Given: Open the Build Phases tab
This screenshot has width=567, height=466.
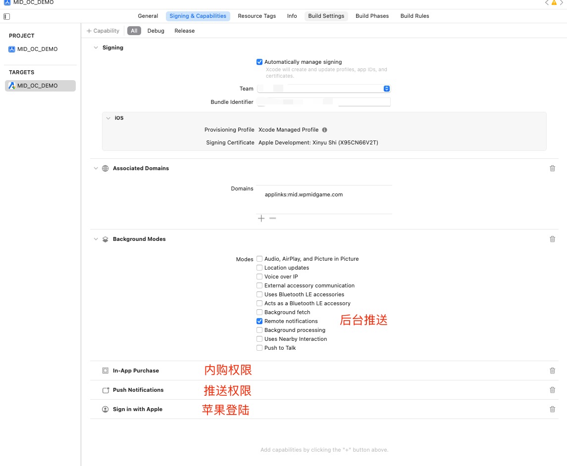Looking at the screenshot, I should point(372,16).
